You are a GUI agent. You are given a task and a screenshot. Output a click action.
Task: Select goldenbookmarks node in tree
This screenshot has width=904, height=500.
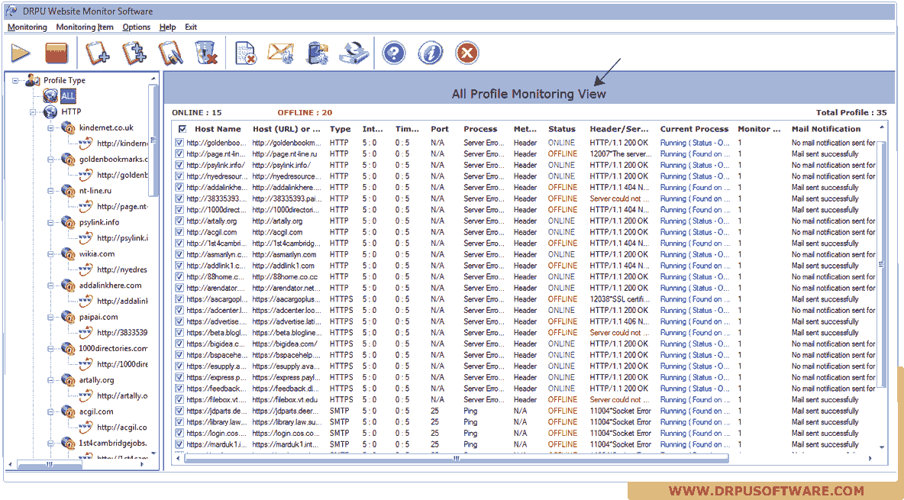coord(113,160)
